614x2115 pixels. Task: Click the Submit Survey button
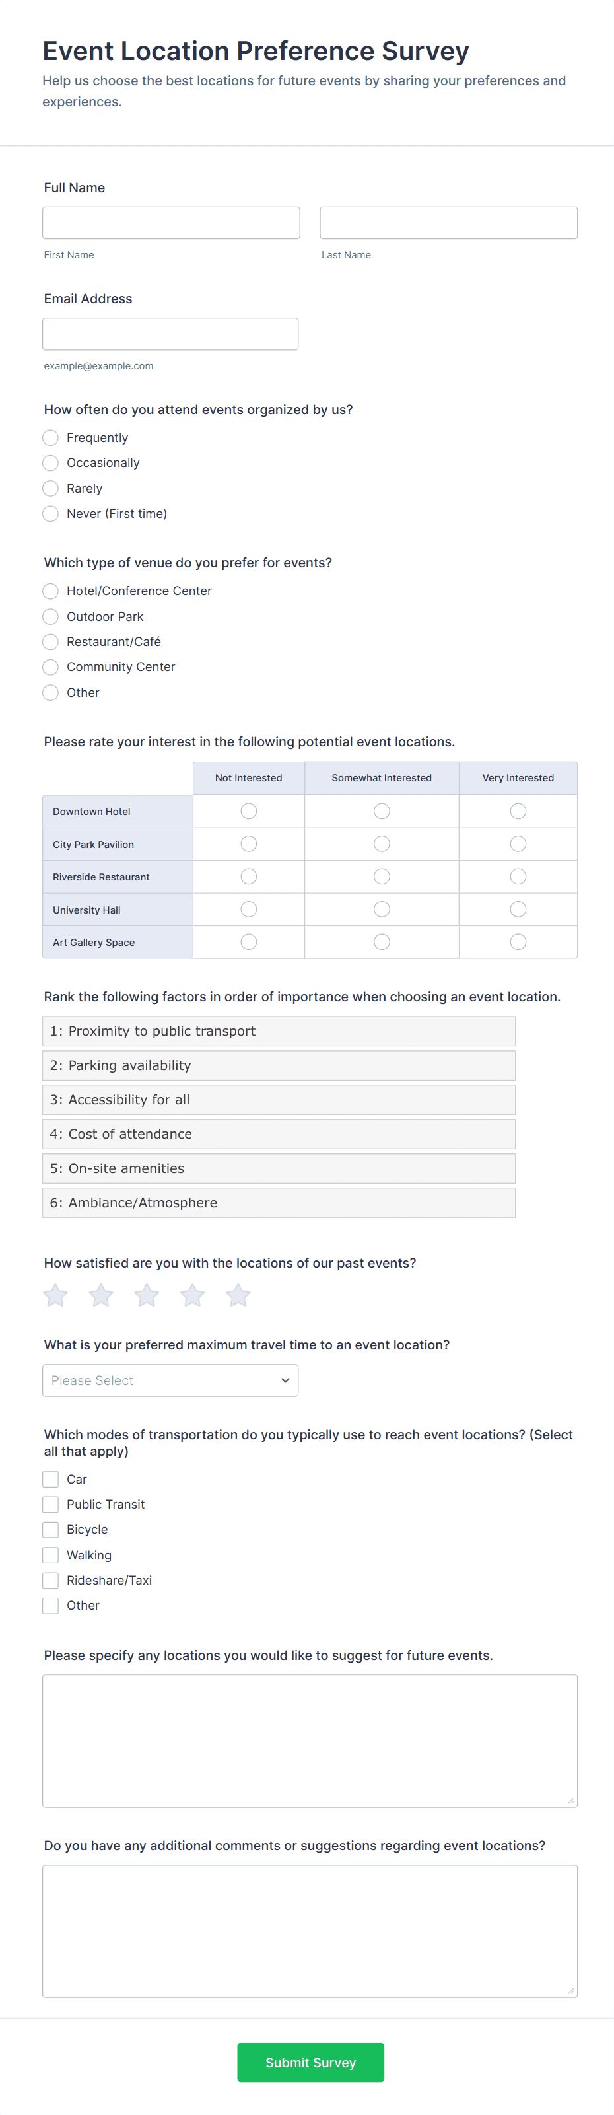coord(310,2062)
